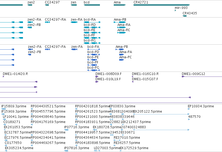Image resolution: width=222 pixels, height=152 pixels.
Task: Select the EP03830.3prime EST
Action: click(111, 109)
